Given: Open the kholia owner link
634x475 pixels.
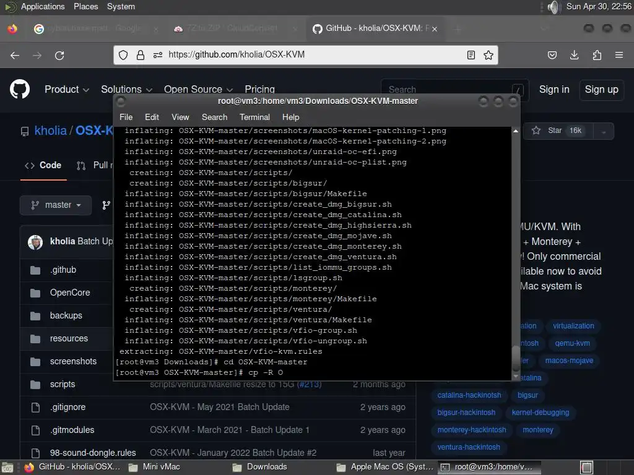Looking at the screenshot, I should pyautogui.click(x=50, y=131).
